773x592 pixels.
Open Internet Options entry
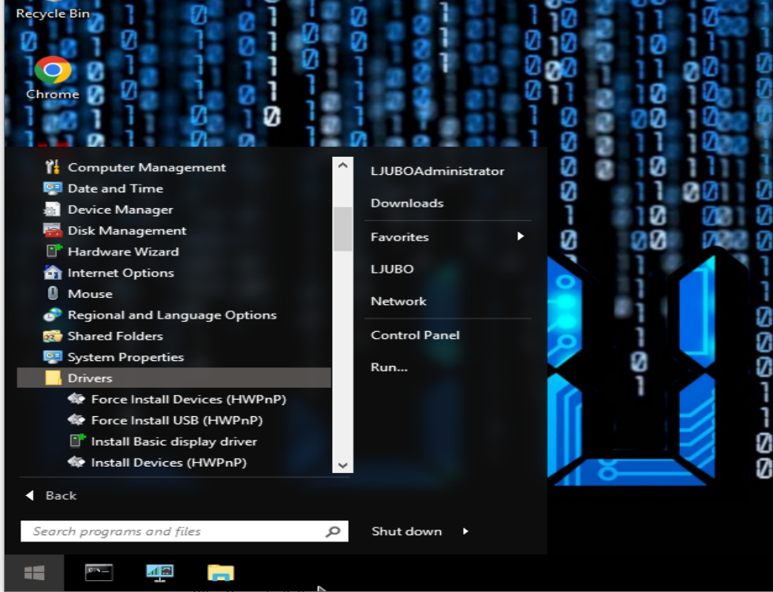pos(174,273)
